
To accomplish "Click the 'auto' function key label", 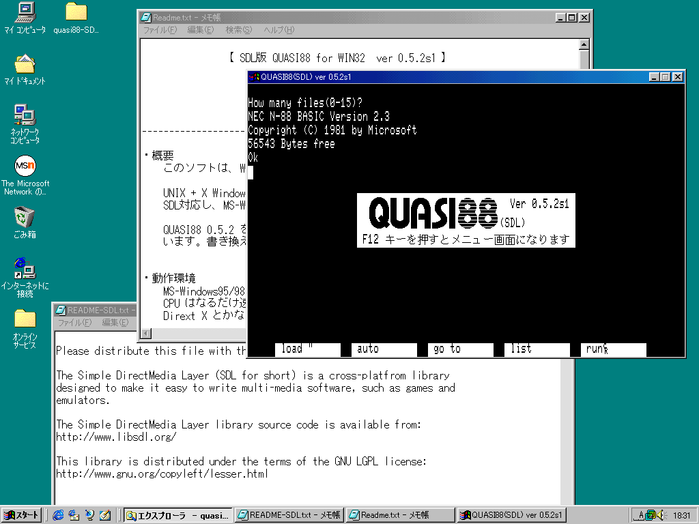I will pyautogui.click(x=384, y=349).
